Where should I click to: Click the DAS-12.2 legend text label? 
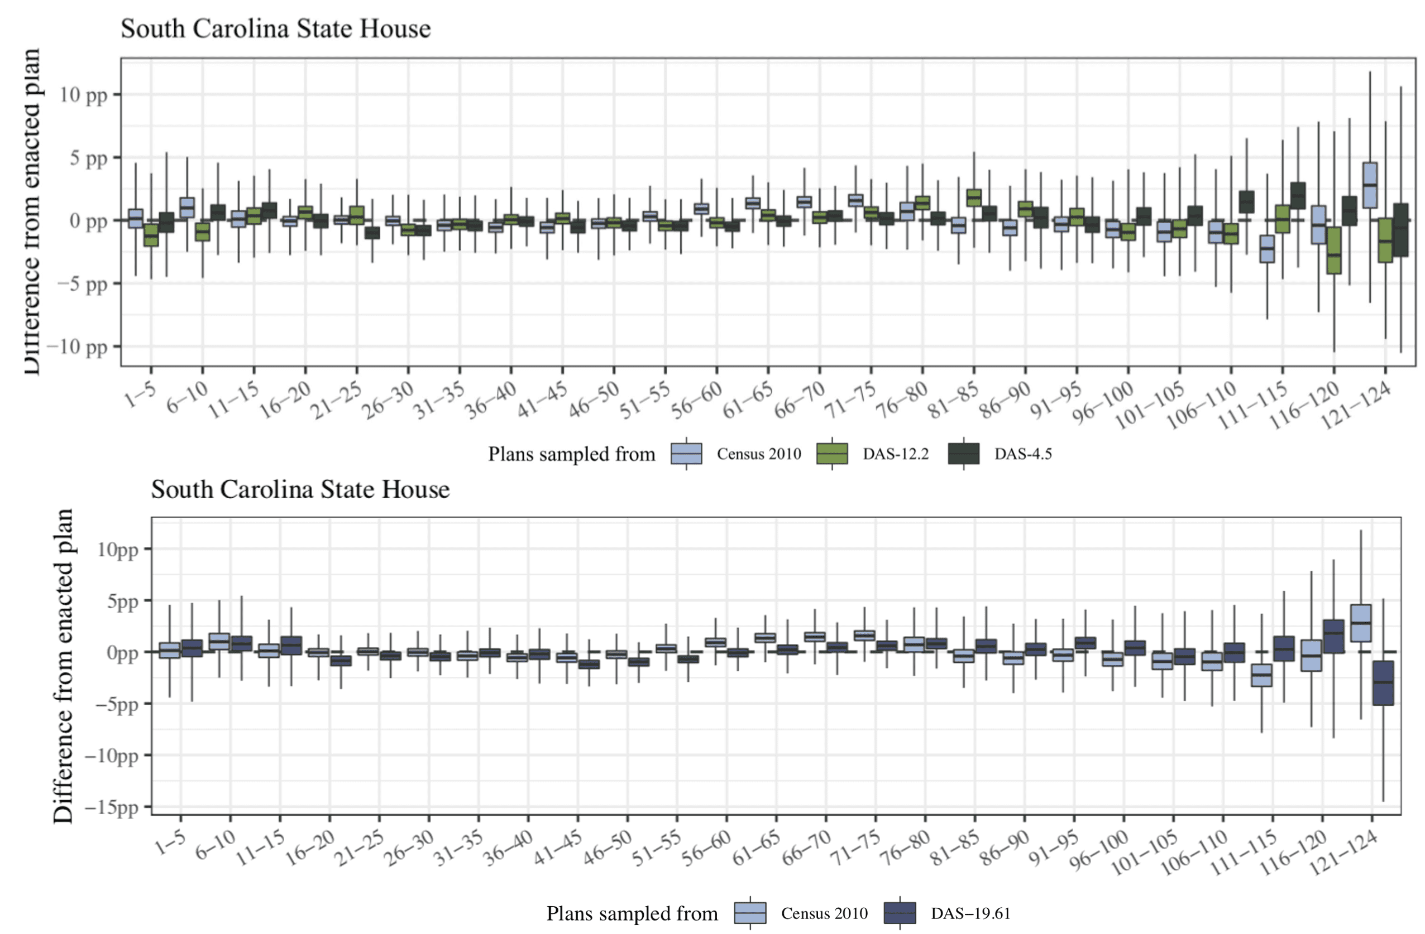point(896,454)
